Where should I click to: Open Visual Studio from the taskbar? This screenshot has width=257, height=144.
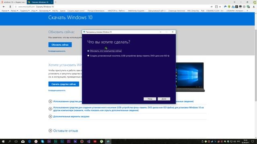[x=88, y=141]
